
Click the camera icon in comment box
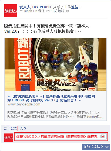coord(102,136)
